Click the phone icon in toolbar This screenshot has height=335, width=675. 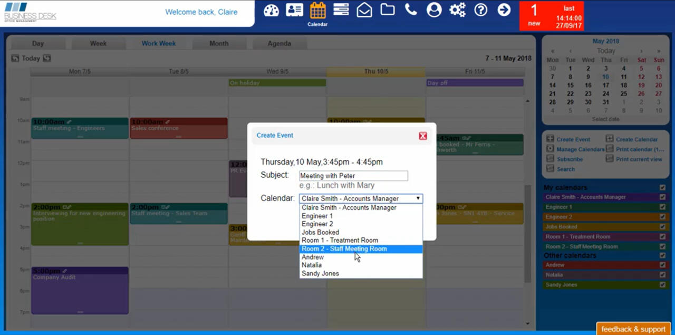point(411,10)
